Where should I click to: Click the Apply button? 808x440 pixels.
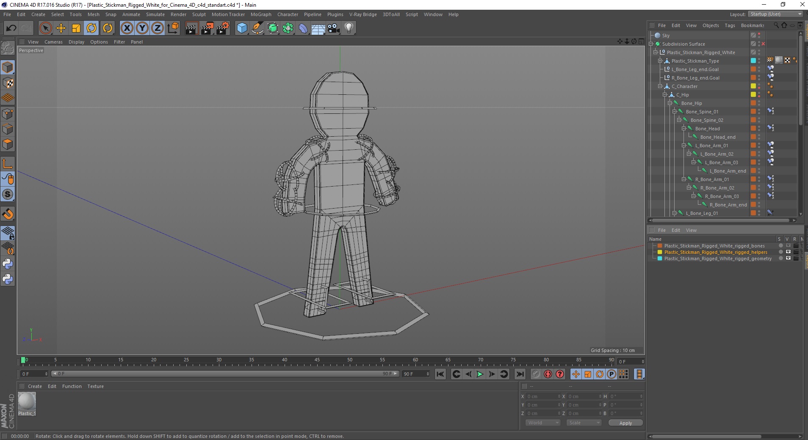[x=625, y=423]
